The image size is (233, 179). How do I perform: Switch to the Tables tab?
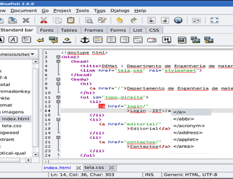pyautogui.click(x=69, y=30)
